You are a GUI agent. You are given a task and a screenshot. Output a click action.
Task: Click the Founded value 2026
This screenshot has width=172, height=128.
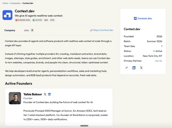[x=159, y=36]
